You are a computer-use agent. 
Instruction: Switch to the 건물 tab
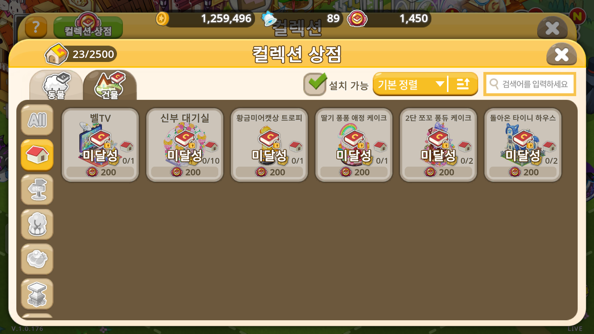[x=110, y=85]
